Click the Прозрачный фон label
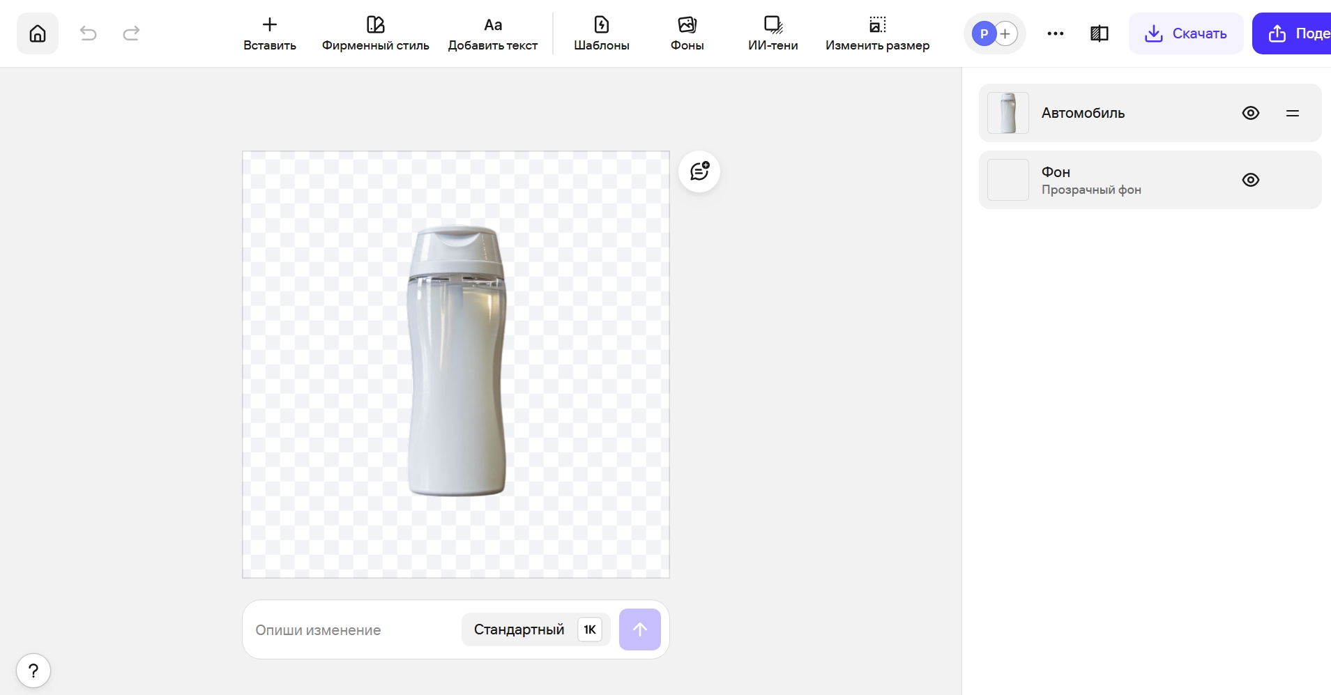 pos(1091,190)
